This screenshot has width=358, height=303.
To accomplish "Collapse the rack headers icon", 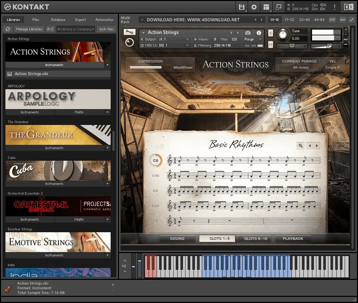I will click(351, 20).
